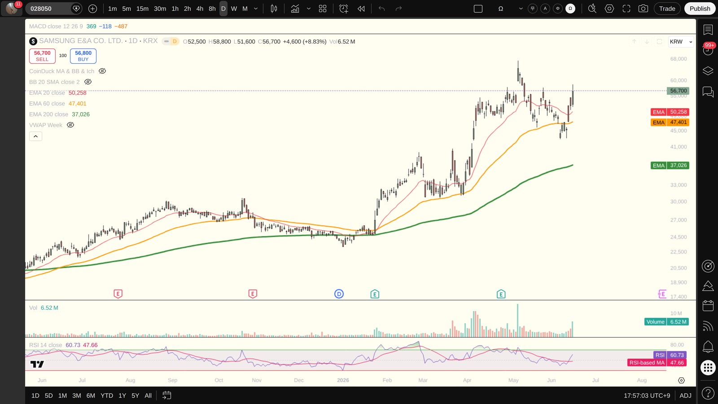
Task: Click the go-to-date calendar icon in bottom bar
Action: click(166, 395)
